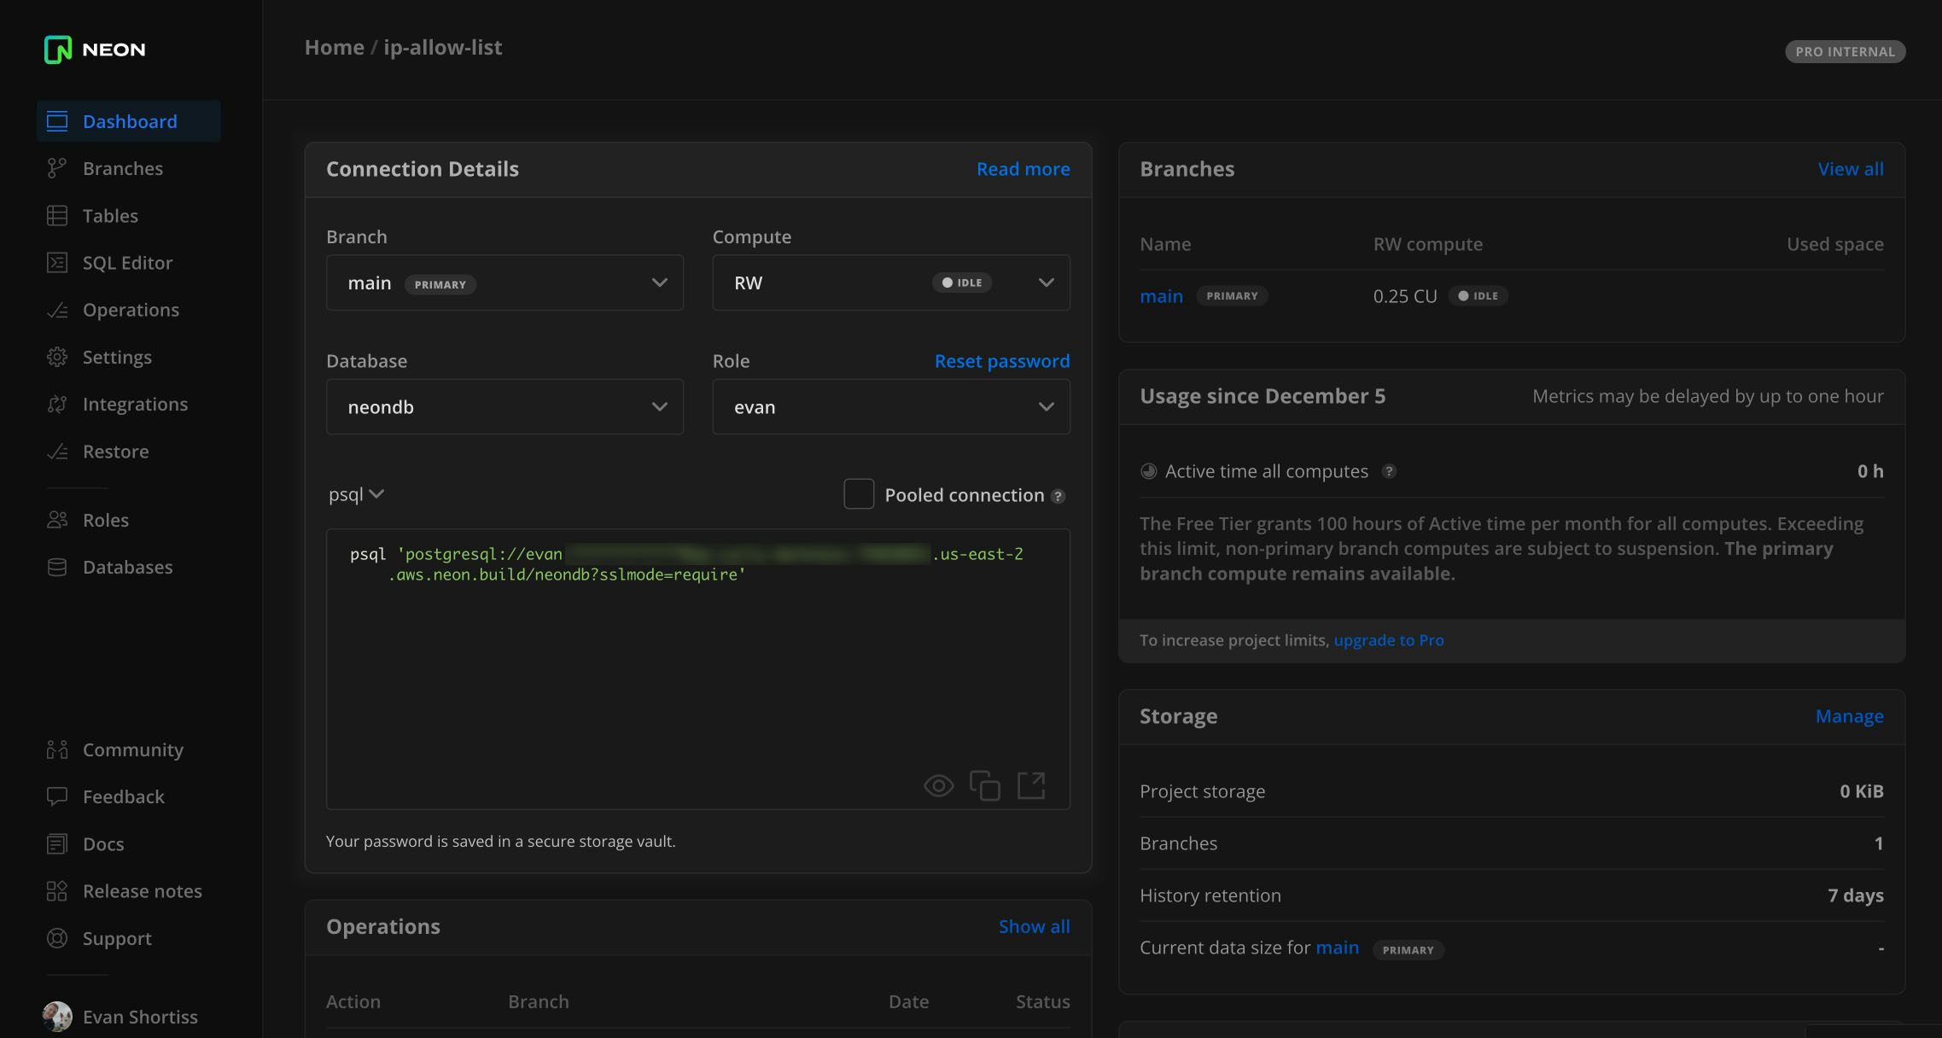This screenshot has height=1038, width=1942.
Task: Click the Operations icon in sidebar
Action: (55, 310)
